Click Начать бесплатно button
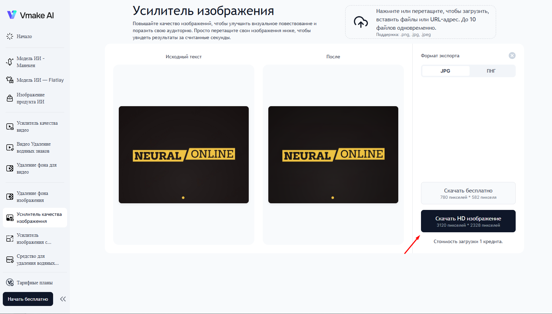 click(x=28, y=299)
